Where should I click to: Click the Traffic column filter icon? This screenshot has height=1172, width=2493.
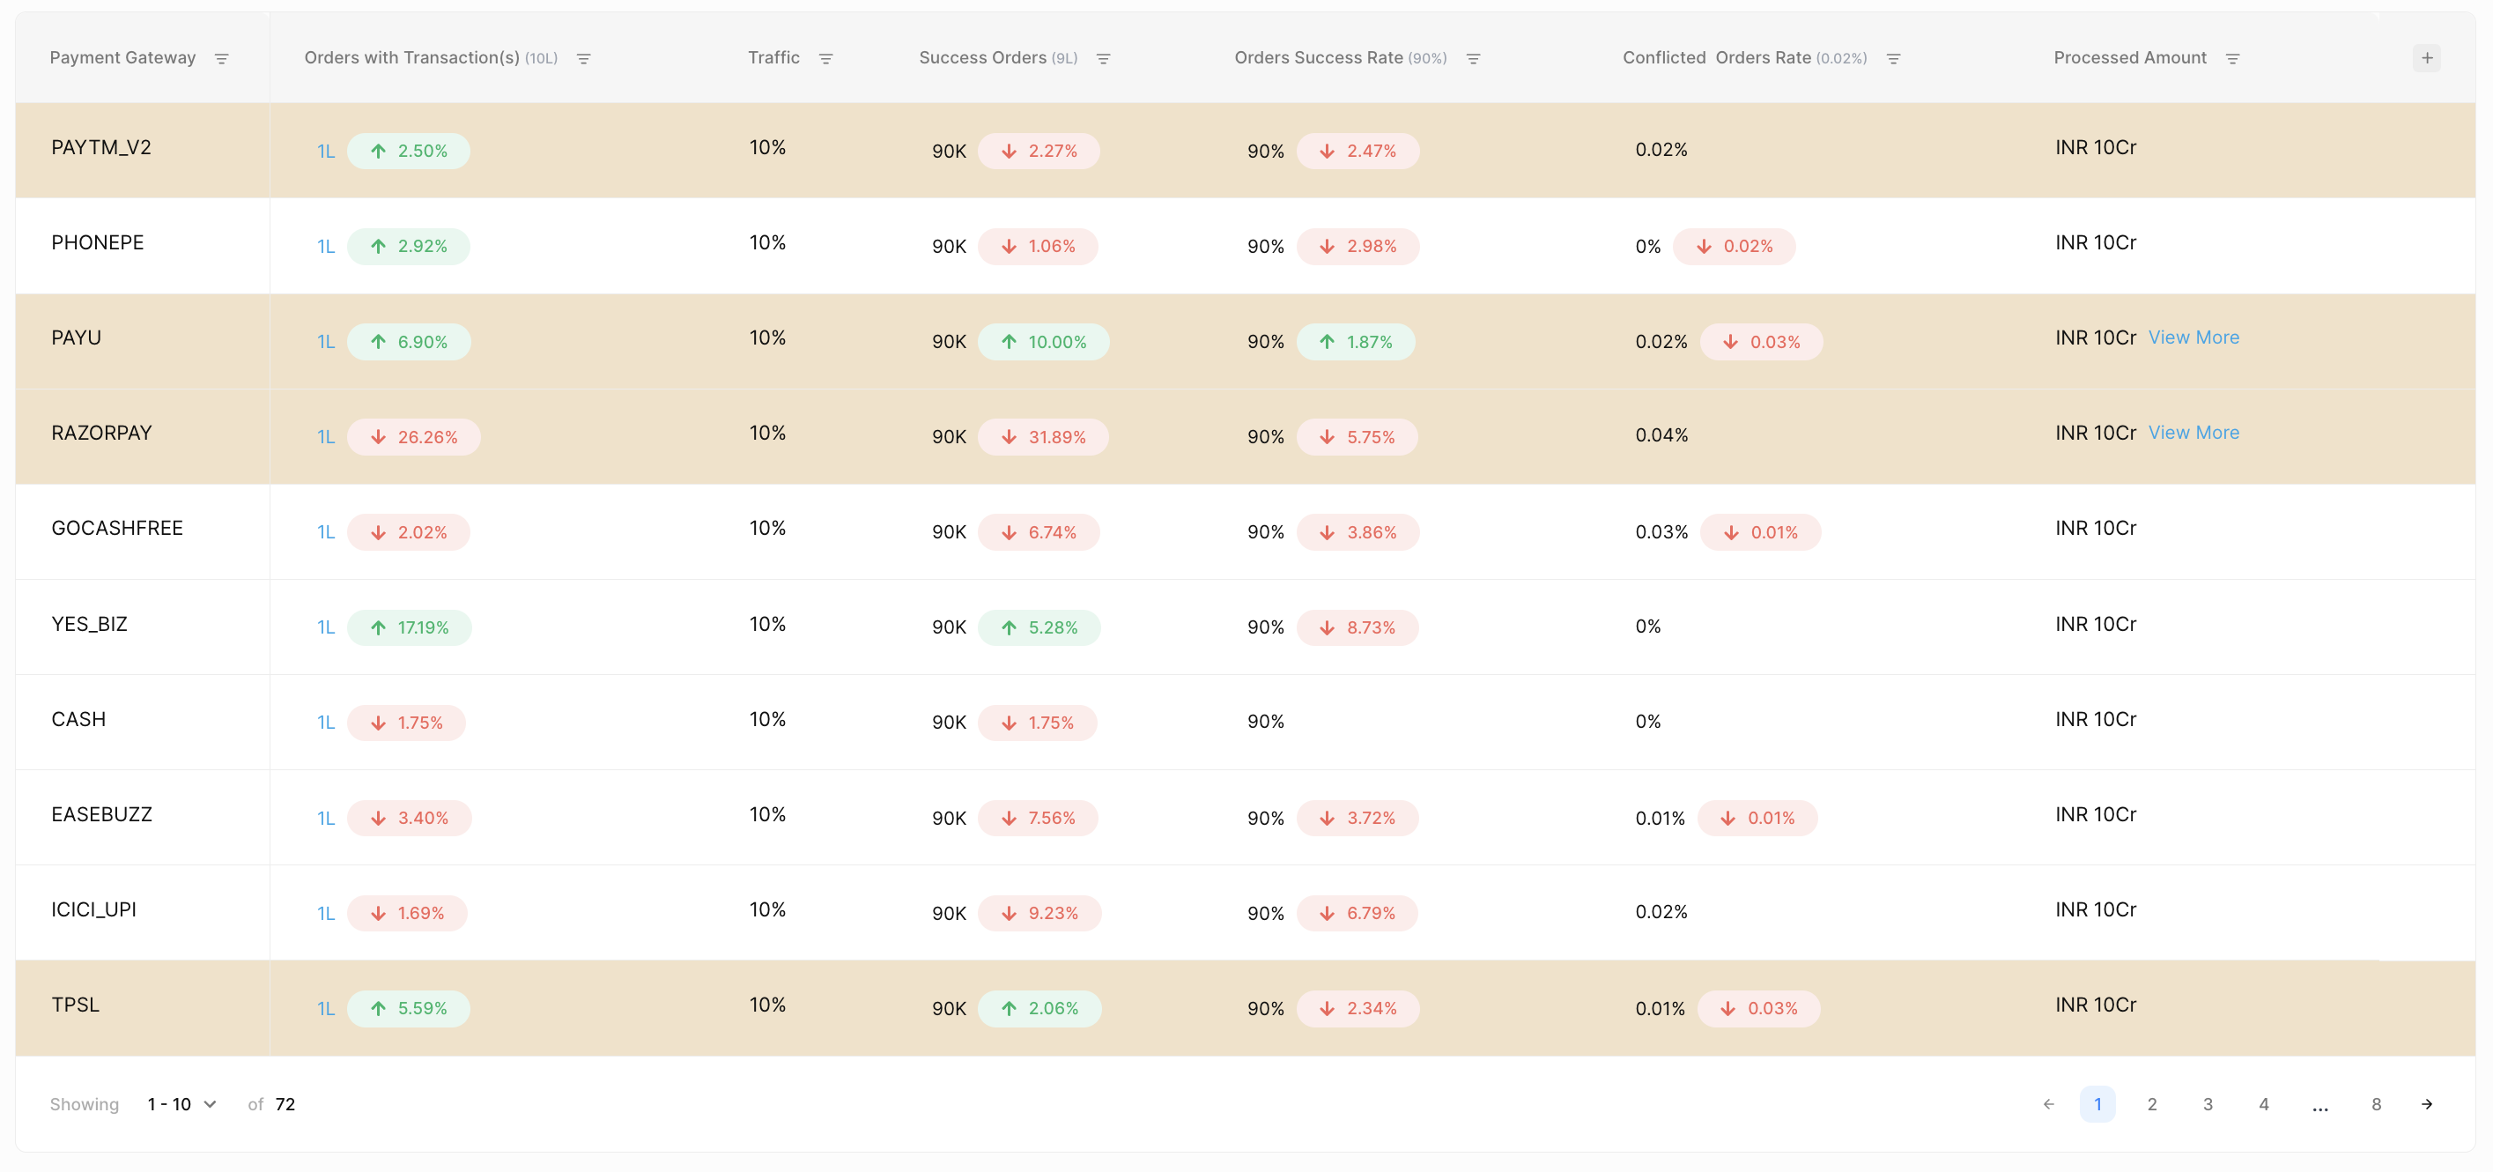(825, 59)
